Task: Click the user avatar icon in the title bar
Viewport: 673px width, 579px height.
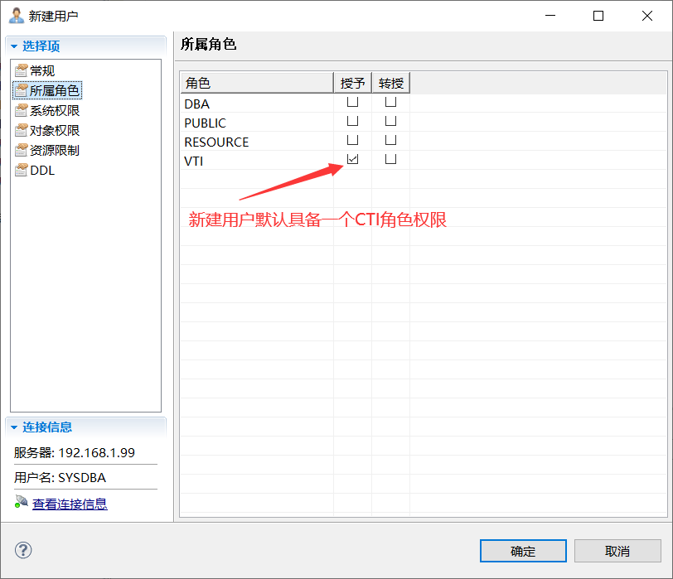Action: pos(17,14)
